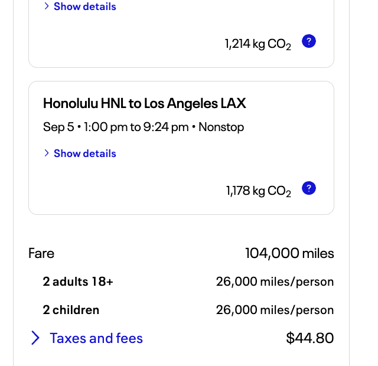This screenshot has width=378, height=366.
Task: Click chevron beside Taxes and fees
Action: click(x=35, y=338)
